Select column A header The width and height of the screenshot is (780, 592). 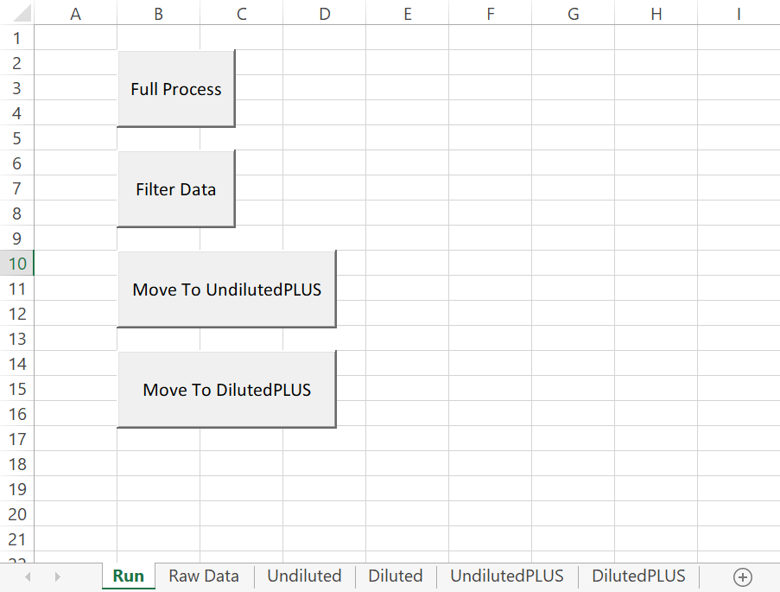click(76, 14)
